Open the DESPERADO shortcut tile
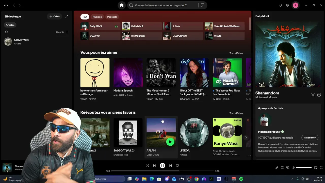Image resolution: width=325 pixels, height=183 pixels. point(183,36)
